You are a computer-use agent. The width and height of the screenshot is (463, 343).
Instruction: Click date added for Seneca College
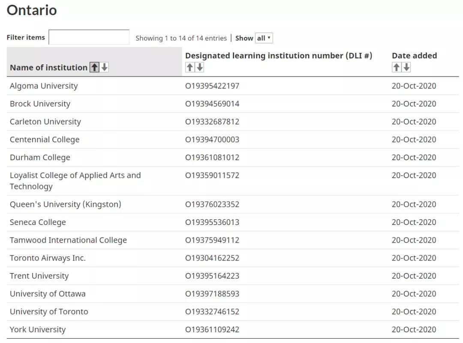click(x=414, y=222)
